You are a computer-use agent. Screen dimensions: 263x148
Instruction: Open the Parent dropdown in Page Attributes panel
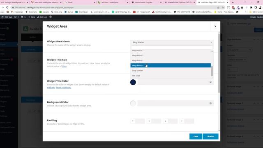point(240,50)
